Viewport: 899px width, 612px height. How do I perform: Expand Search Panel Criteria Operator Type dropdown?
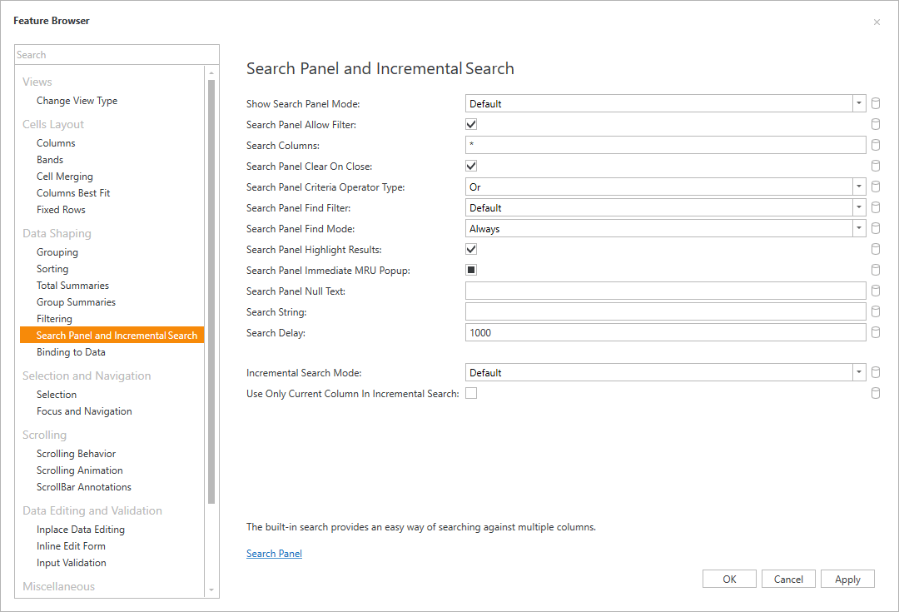859,187
